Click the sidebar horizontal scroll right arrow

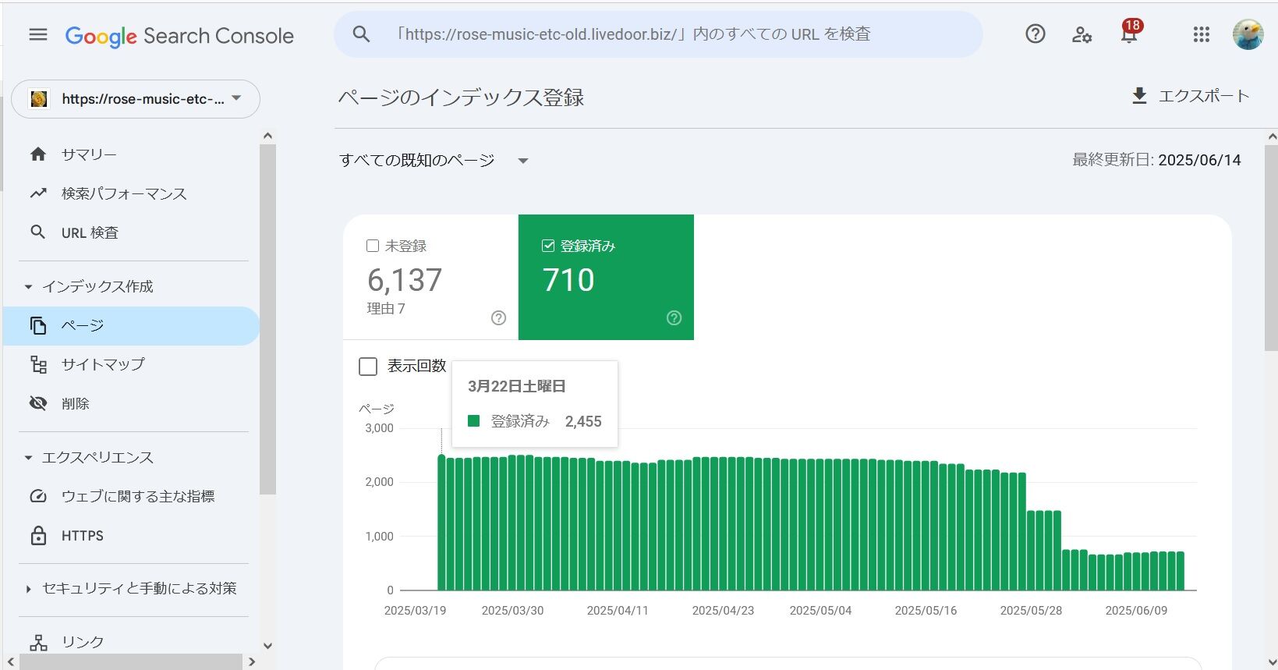coord(251,662)
